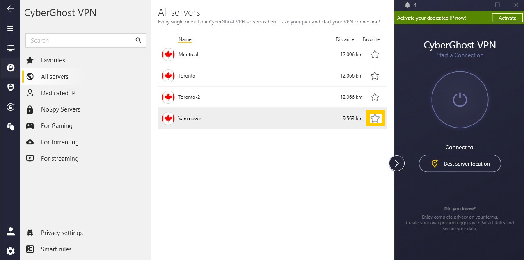Screen dimensions: 524x260
Task: Collapse the server panel with arrow
Action: tap(397, 163)
